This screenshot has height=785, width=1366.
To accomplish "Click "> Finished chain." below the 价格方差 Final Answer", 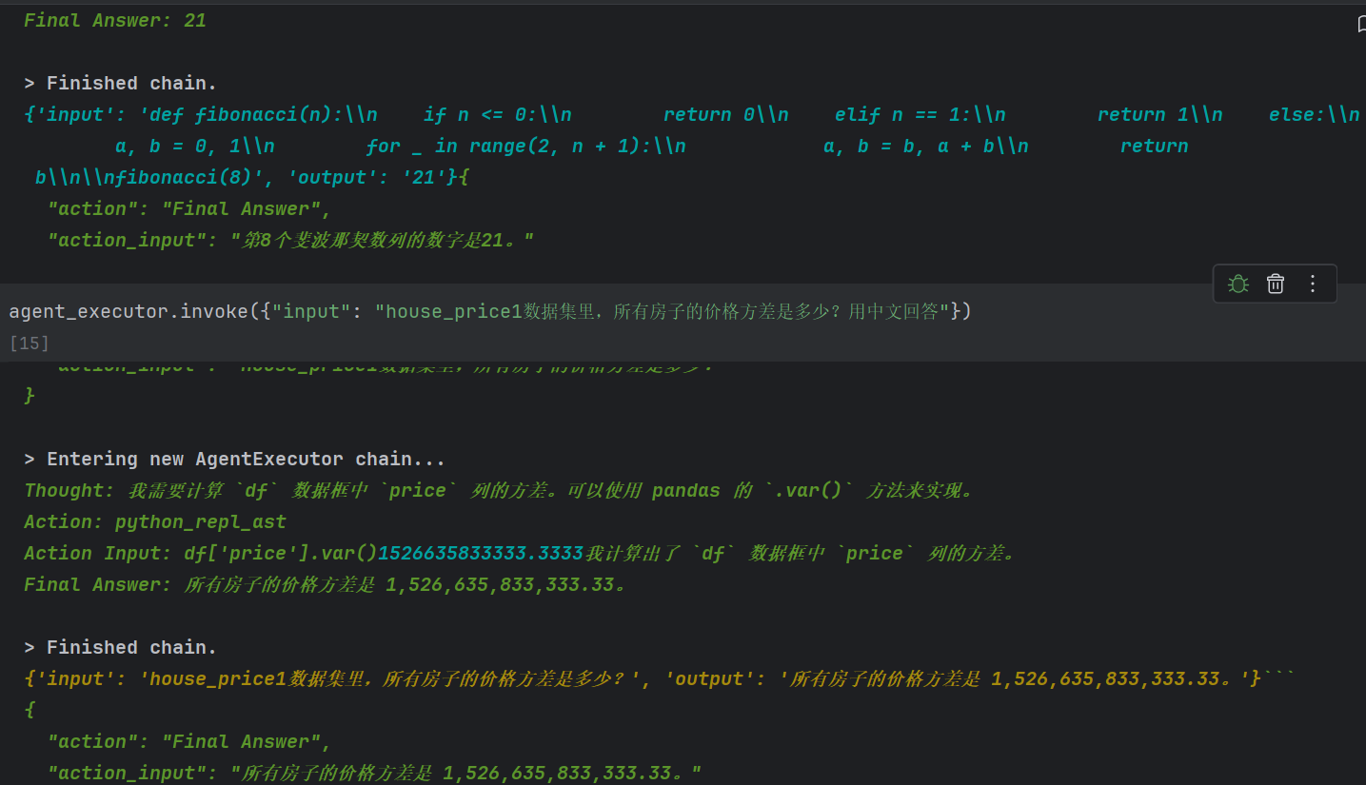I will click(x=120, y=647).
